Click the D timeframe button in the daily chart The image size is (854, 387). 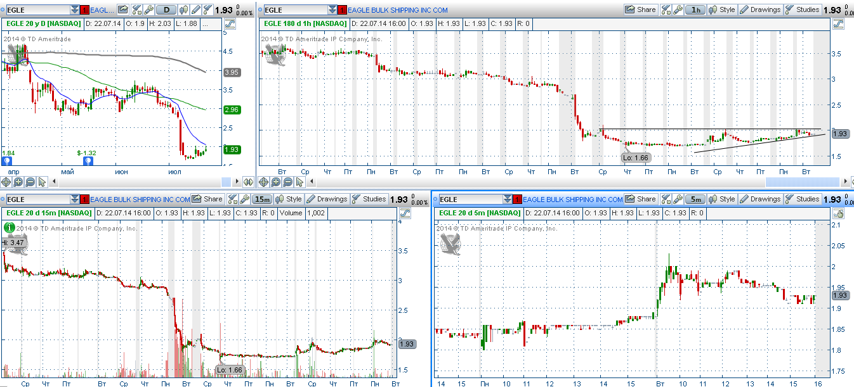click(166, 10)
